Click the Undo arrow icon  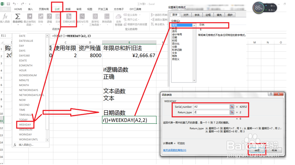click(14, 4)
